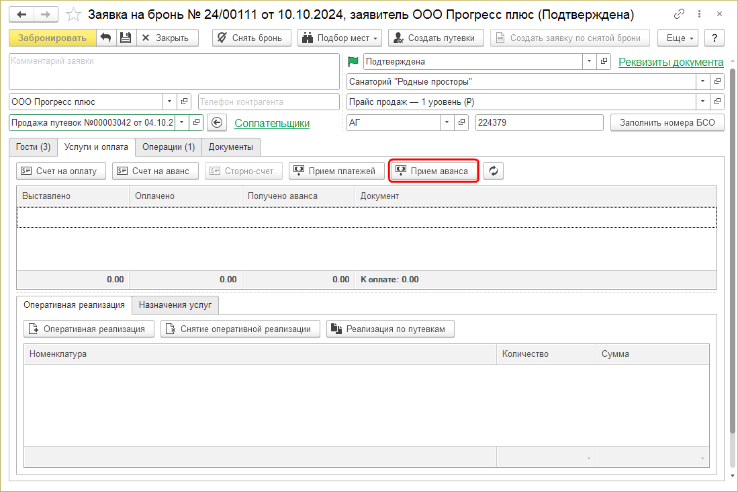Expand the ООО Прогресс плюс contractor dropdown
This screenshot has height=492, width=738.
pyautogui.click(x=169, y=101)
